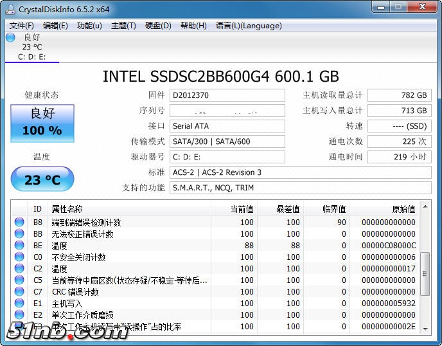This screenshot has width=442, height=346.
Task: Open the 主题(T) menu
Action: 123,26
